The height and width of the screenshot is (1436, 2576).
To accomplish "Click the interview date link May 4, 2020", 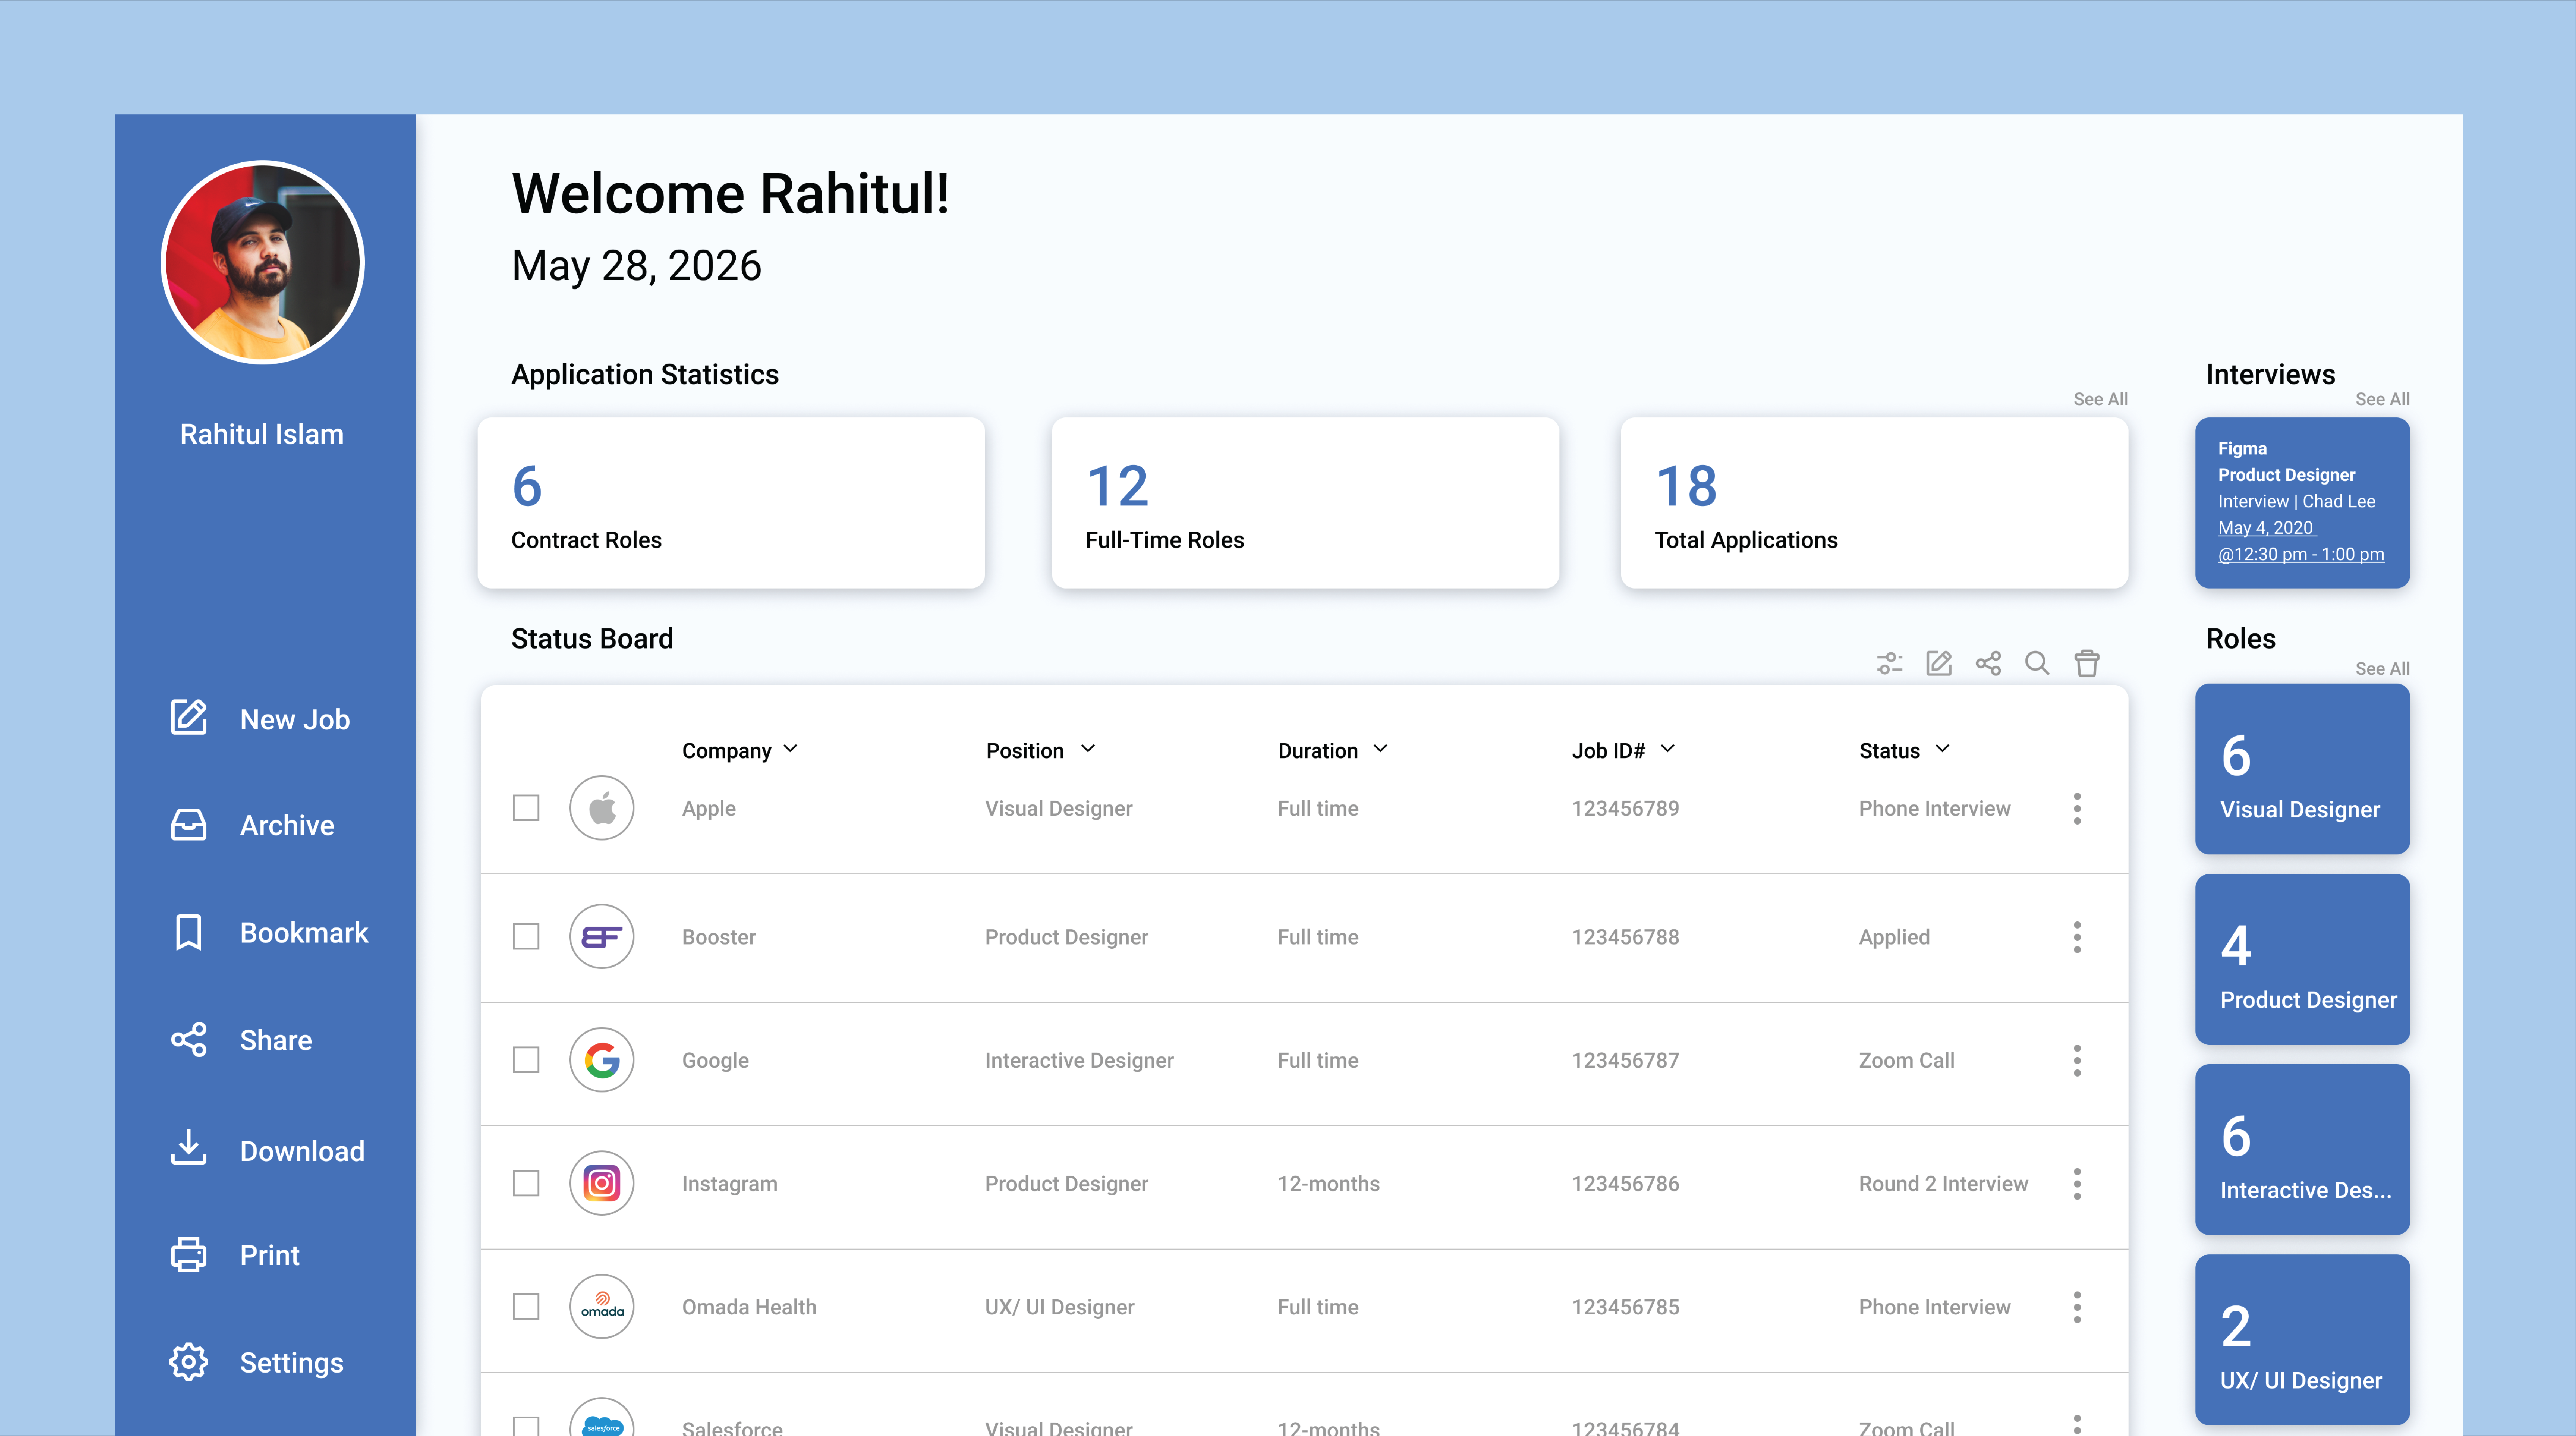I will click(2266, 528).
